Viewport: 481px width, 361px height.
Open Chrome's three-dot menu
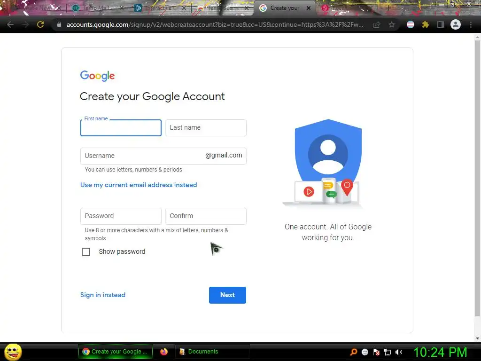471,24
